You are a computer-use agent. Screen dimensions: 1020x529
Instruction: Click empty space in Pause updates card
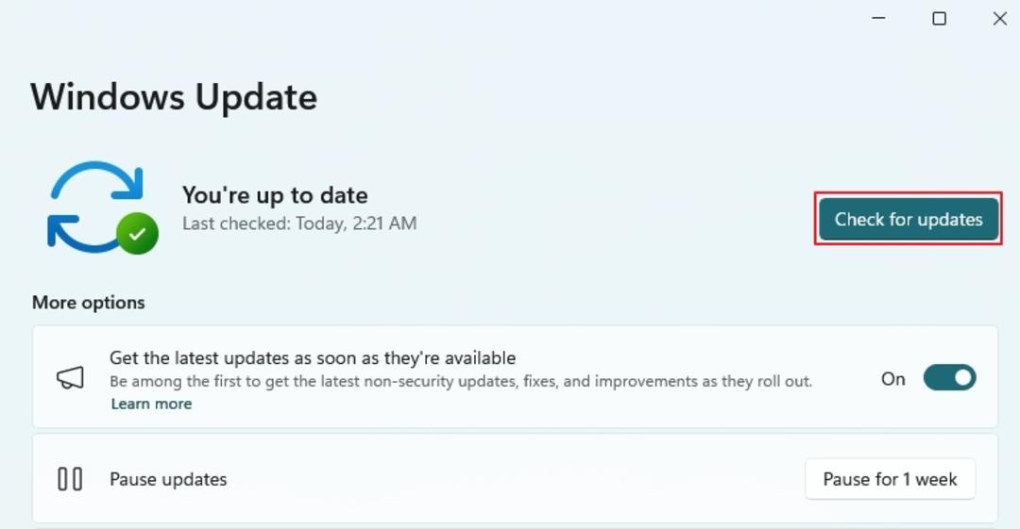click(514, 479)
